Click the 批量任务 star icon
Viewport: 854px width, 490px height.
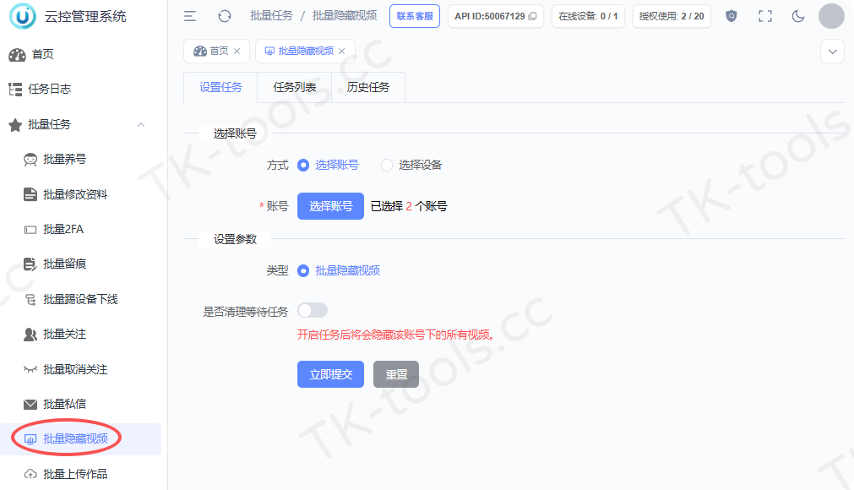pyautogui.click(x=15, y=125)
